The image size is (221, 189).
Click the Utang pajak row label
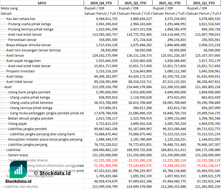click(17, 124)
